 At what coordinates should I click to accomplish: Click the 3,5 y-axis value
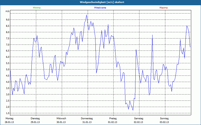coord(8,88)
